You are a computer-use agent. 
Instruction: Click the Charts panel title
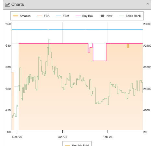[18, 5]
